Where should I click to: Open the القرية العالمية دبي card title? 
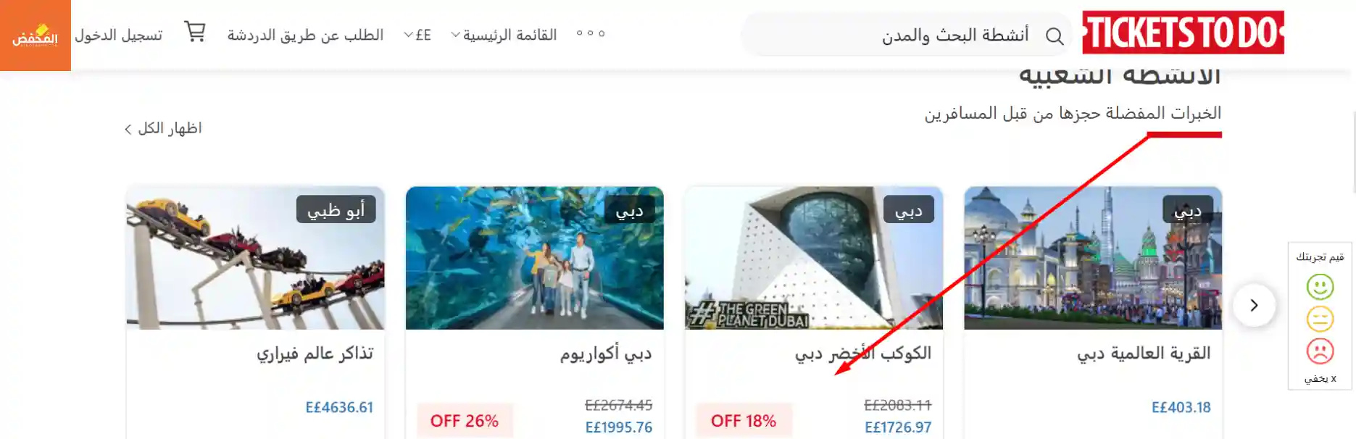(x=1144, y=353)
